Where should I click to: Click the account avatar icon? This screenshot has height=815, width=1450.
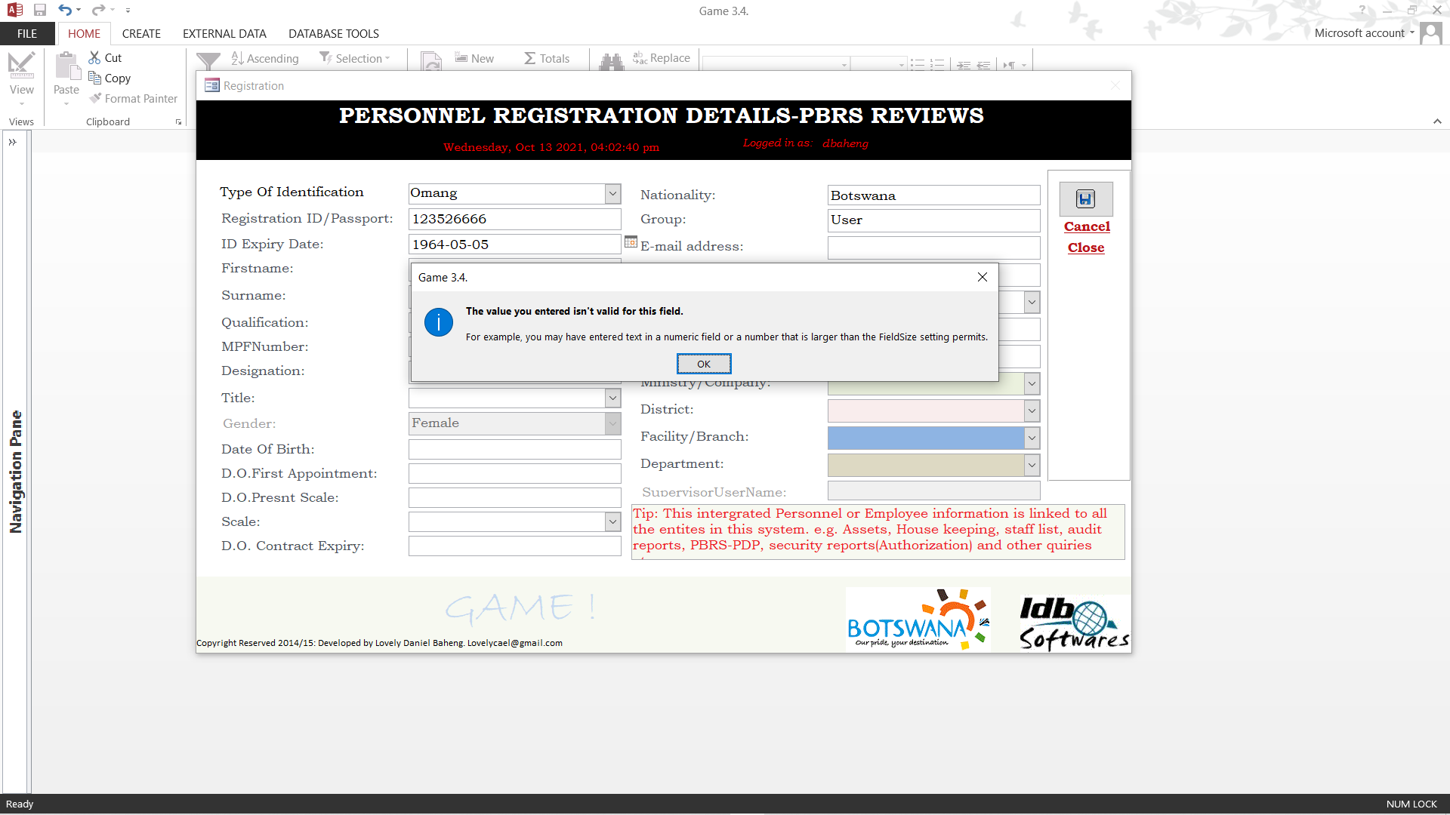coord(1430,33)
